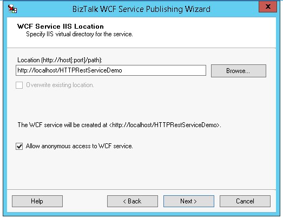Click the Overwrite existing location label text
Screen dimensions: 283x218
(x=60, y=85)
